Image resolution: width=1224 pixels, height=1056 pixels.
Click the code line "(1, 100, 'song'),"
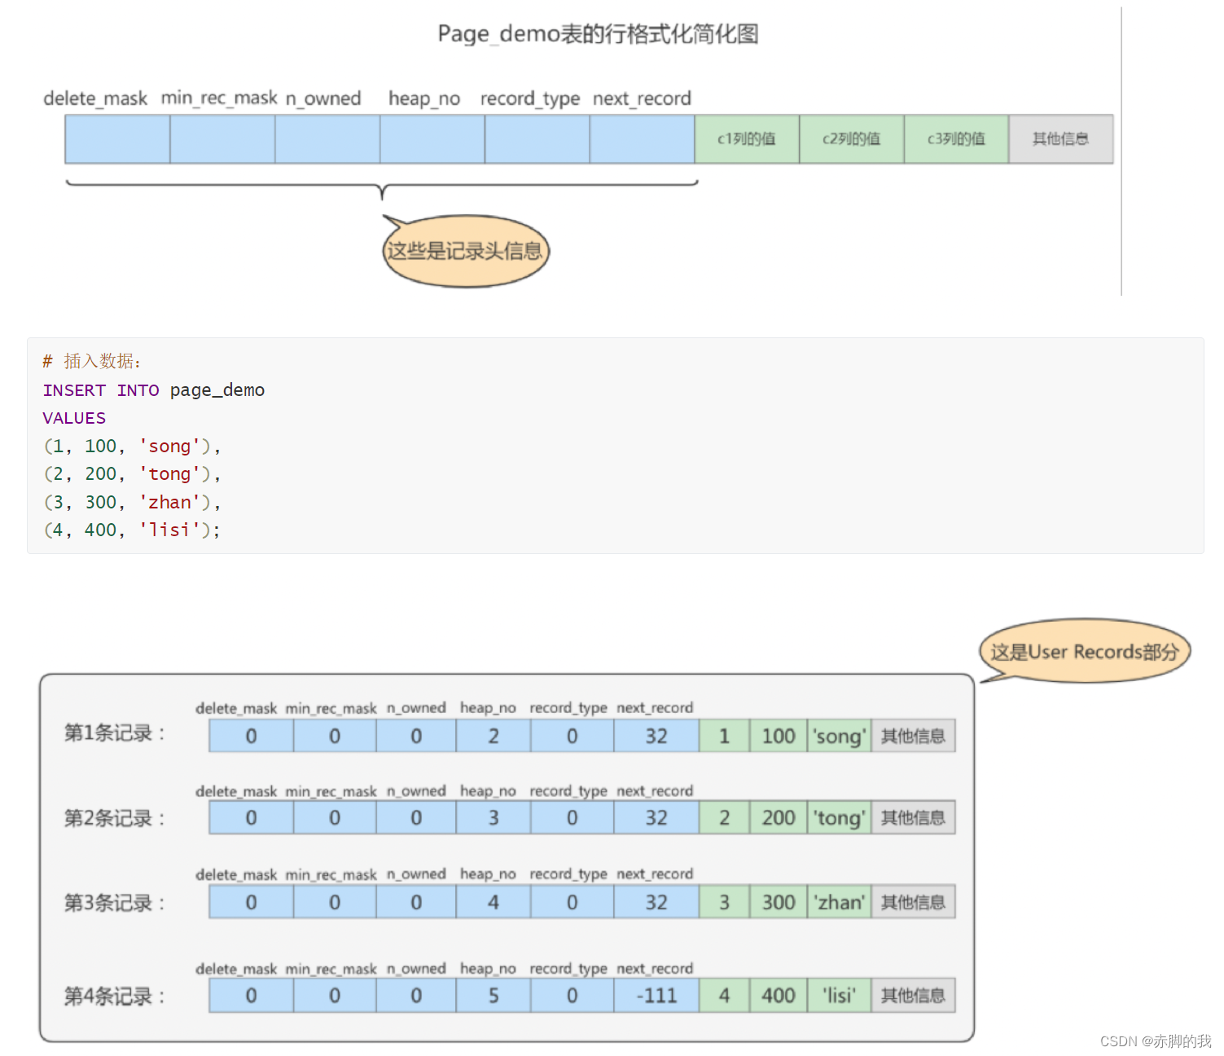point(132,446)
